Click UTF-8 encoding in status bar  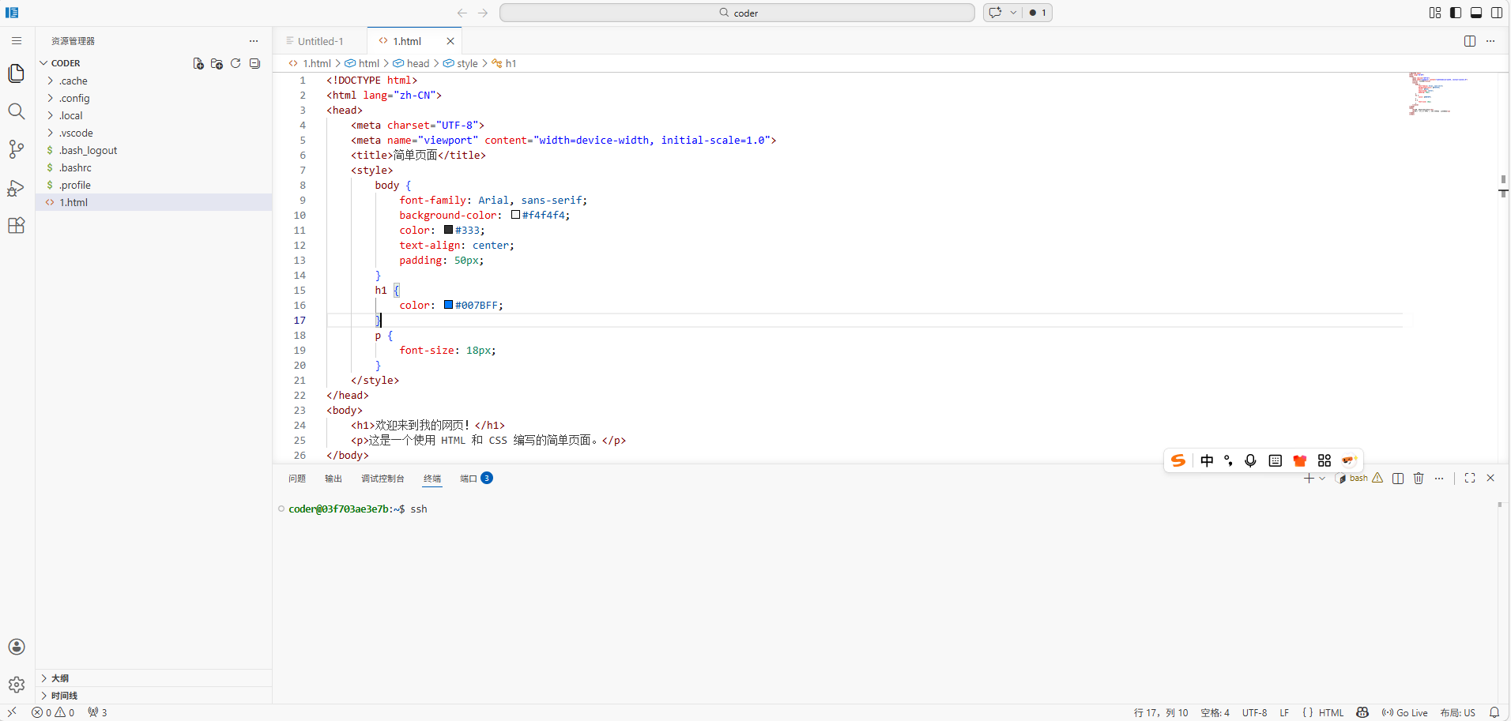click(1254, 712)
